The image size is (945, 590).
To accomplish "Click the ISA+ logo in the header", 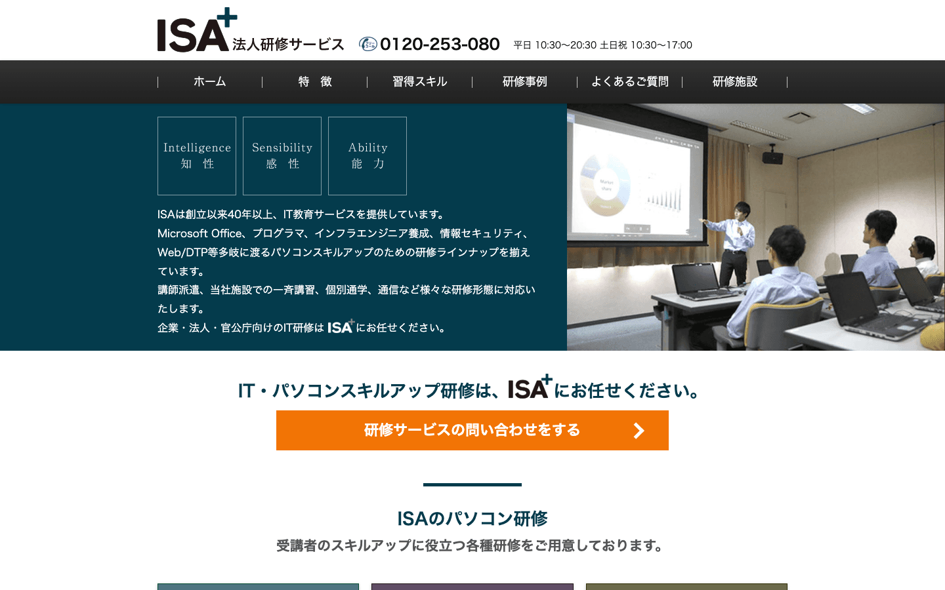I will tap(197, 30).
